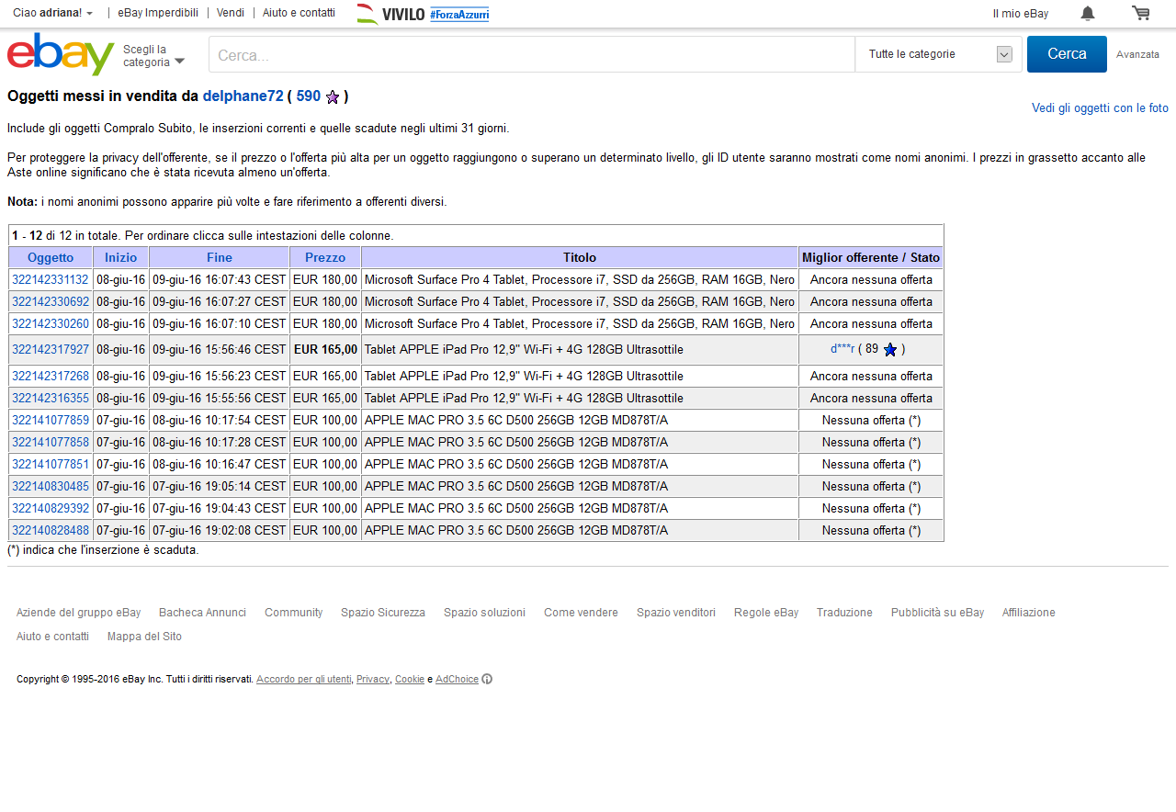Open Privacy link in copyright line
The width and height of the screenshot is (1176, 812).
click(x=373, y=680)
